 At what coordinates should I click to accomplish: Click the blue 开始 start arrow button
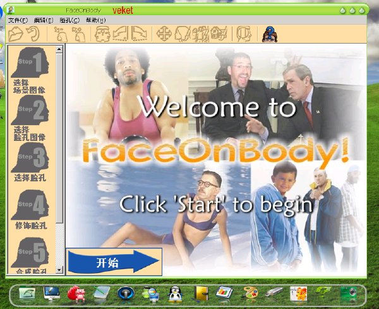point(114,262)
